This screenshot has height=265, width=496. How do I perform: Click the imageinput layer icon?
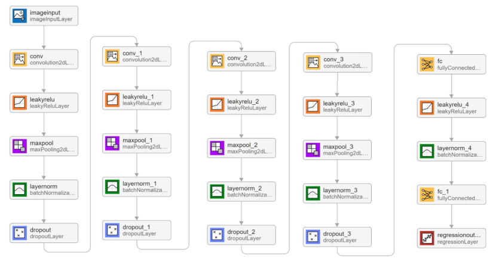(x=20, y=16)
